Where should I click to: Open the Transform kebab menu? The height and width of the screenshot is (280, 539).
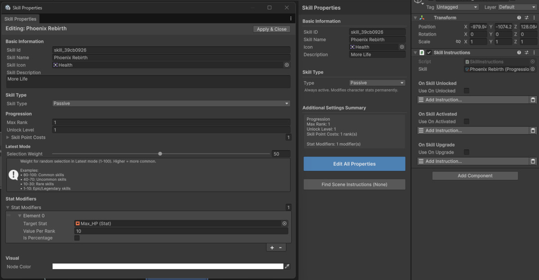coord(534,17)
